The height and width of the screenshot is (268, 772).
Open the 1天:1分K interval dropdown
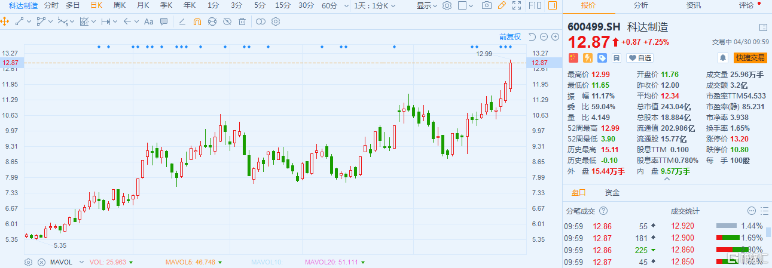pos(374,5)
